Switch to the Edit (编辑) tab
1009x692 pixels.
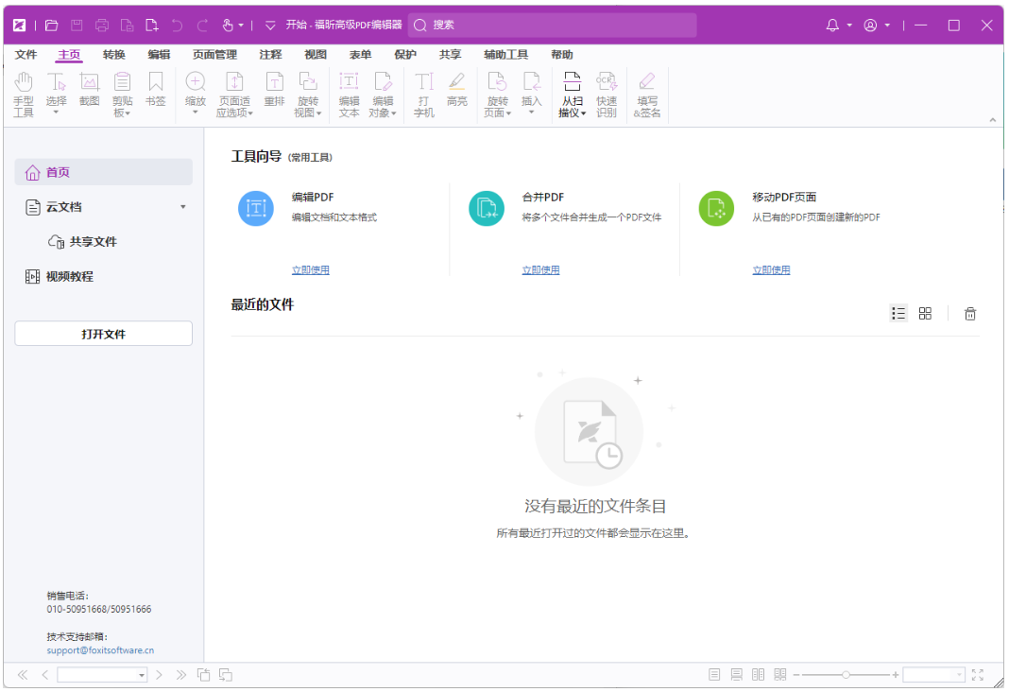[159, 55]
